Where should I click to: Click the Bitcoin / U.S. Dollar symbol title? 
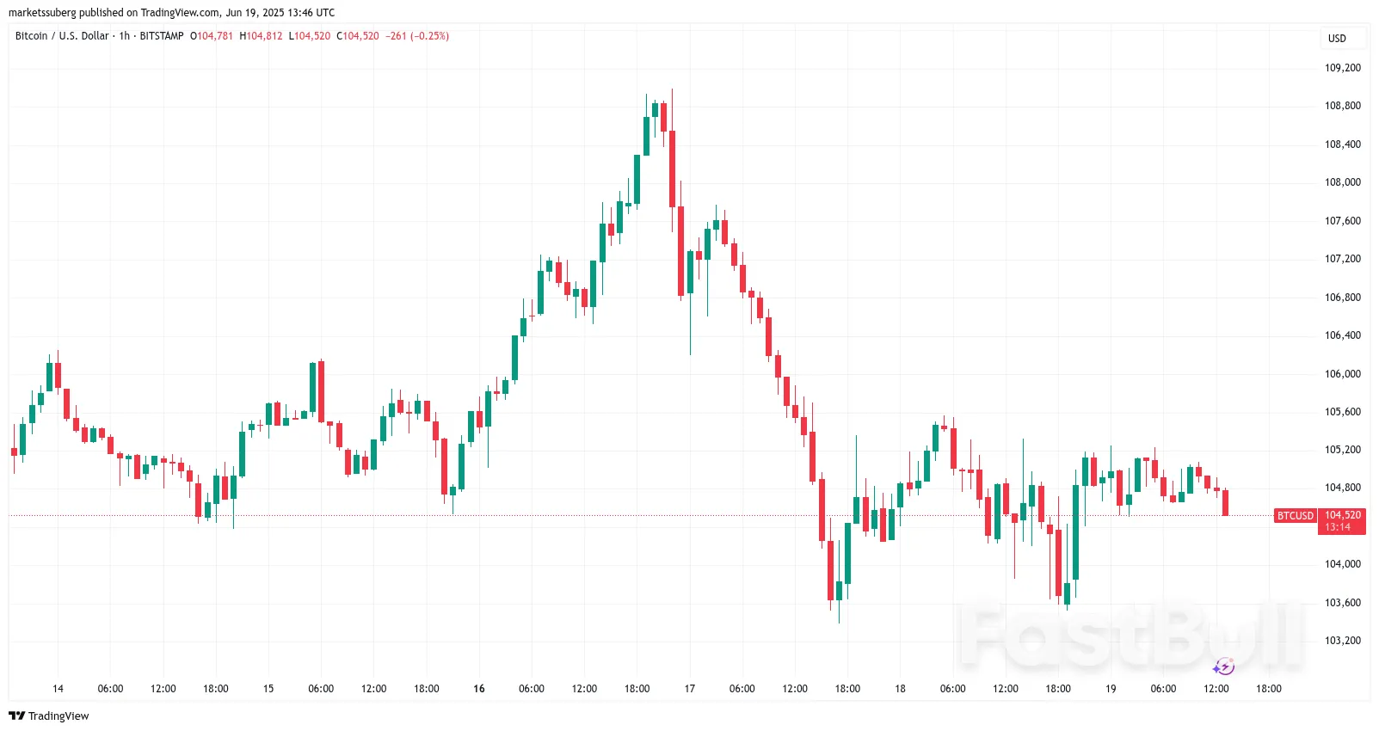[x=62, y=36]
